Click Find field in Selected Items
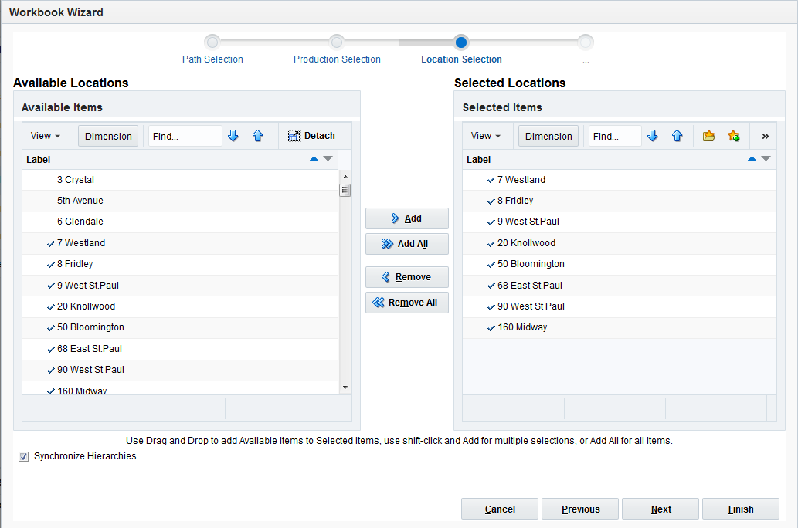 (x=615, y=137)
